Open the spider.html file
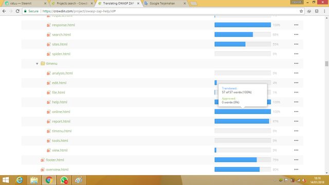The height and width of the screenshot is (185, 329). coord(61,54)
